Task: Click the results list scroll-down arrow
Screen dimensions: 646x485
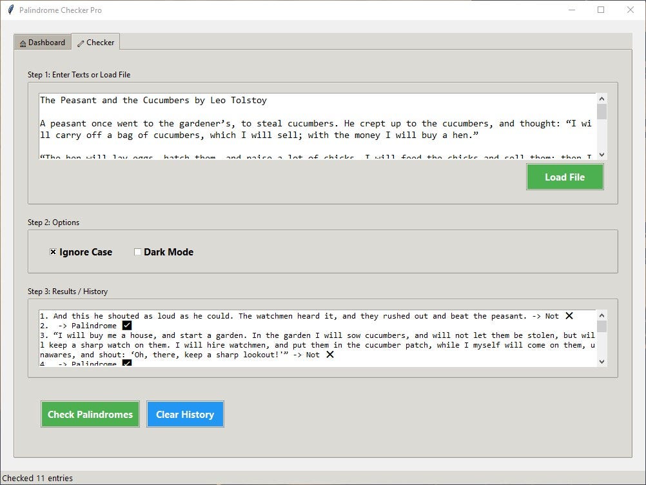Action: pyautogui.click(x=602, y=362)
